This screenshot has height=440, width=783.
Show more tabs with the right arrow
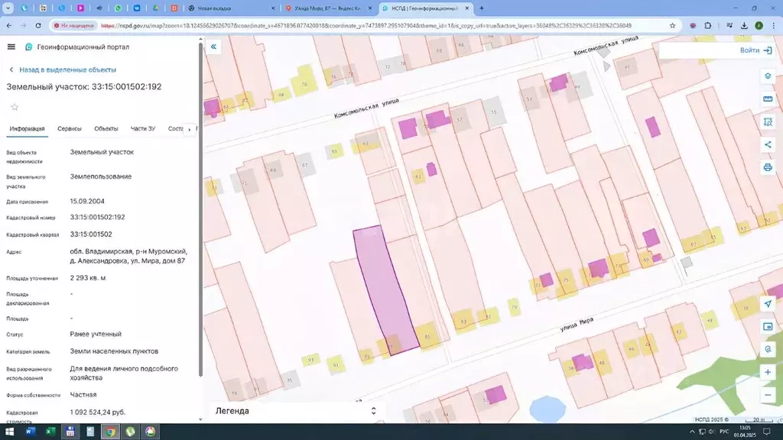[190, 129]
